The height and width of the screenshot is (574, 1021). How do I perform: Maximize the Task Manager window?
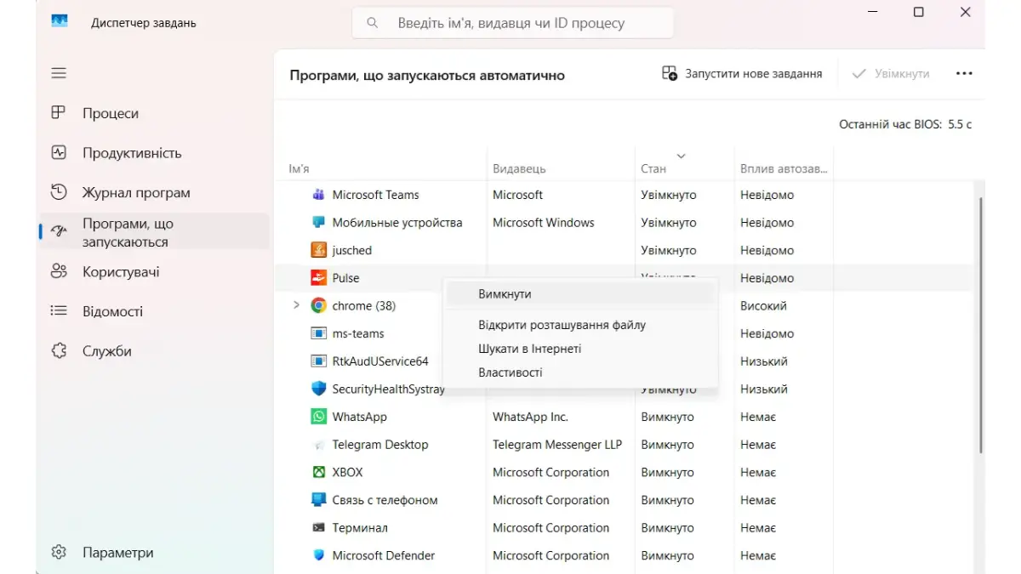918,13
